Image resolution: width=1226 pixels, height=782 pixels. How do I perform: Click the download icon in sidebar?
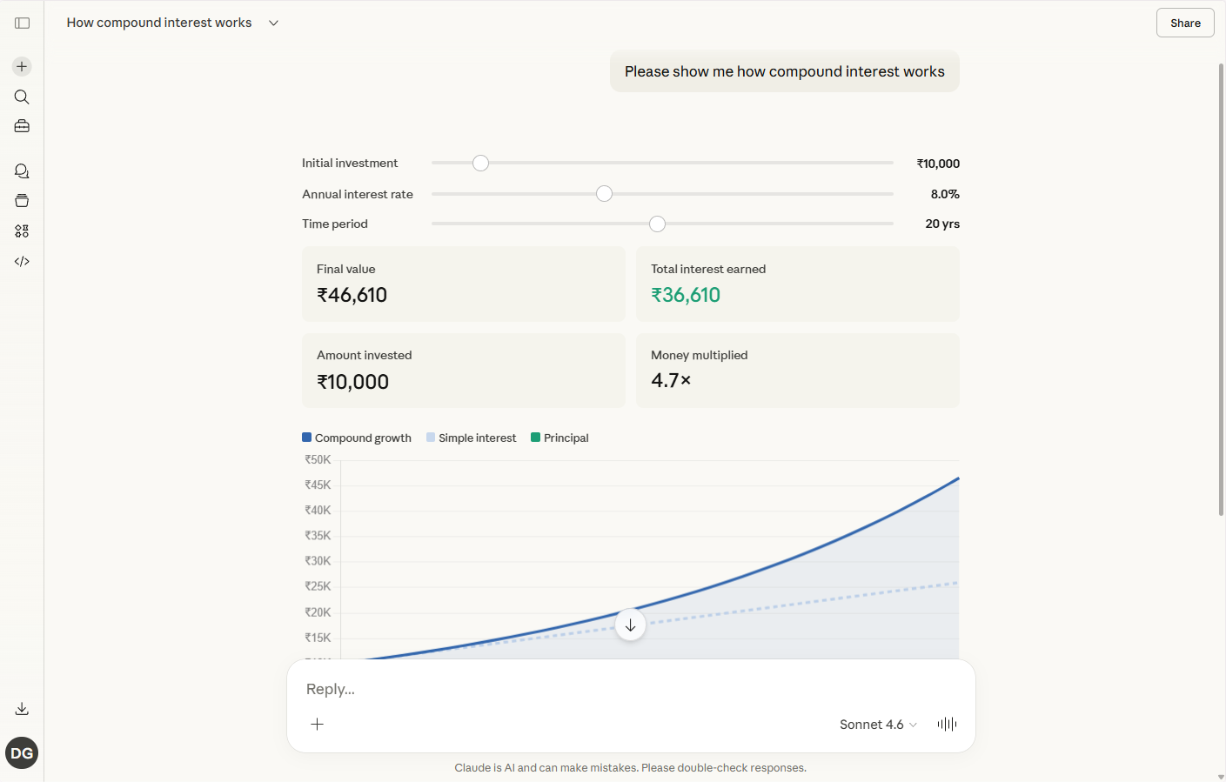(22, 709)
